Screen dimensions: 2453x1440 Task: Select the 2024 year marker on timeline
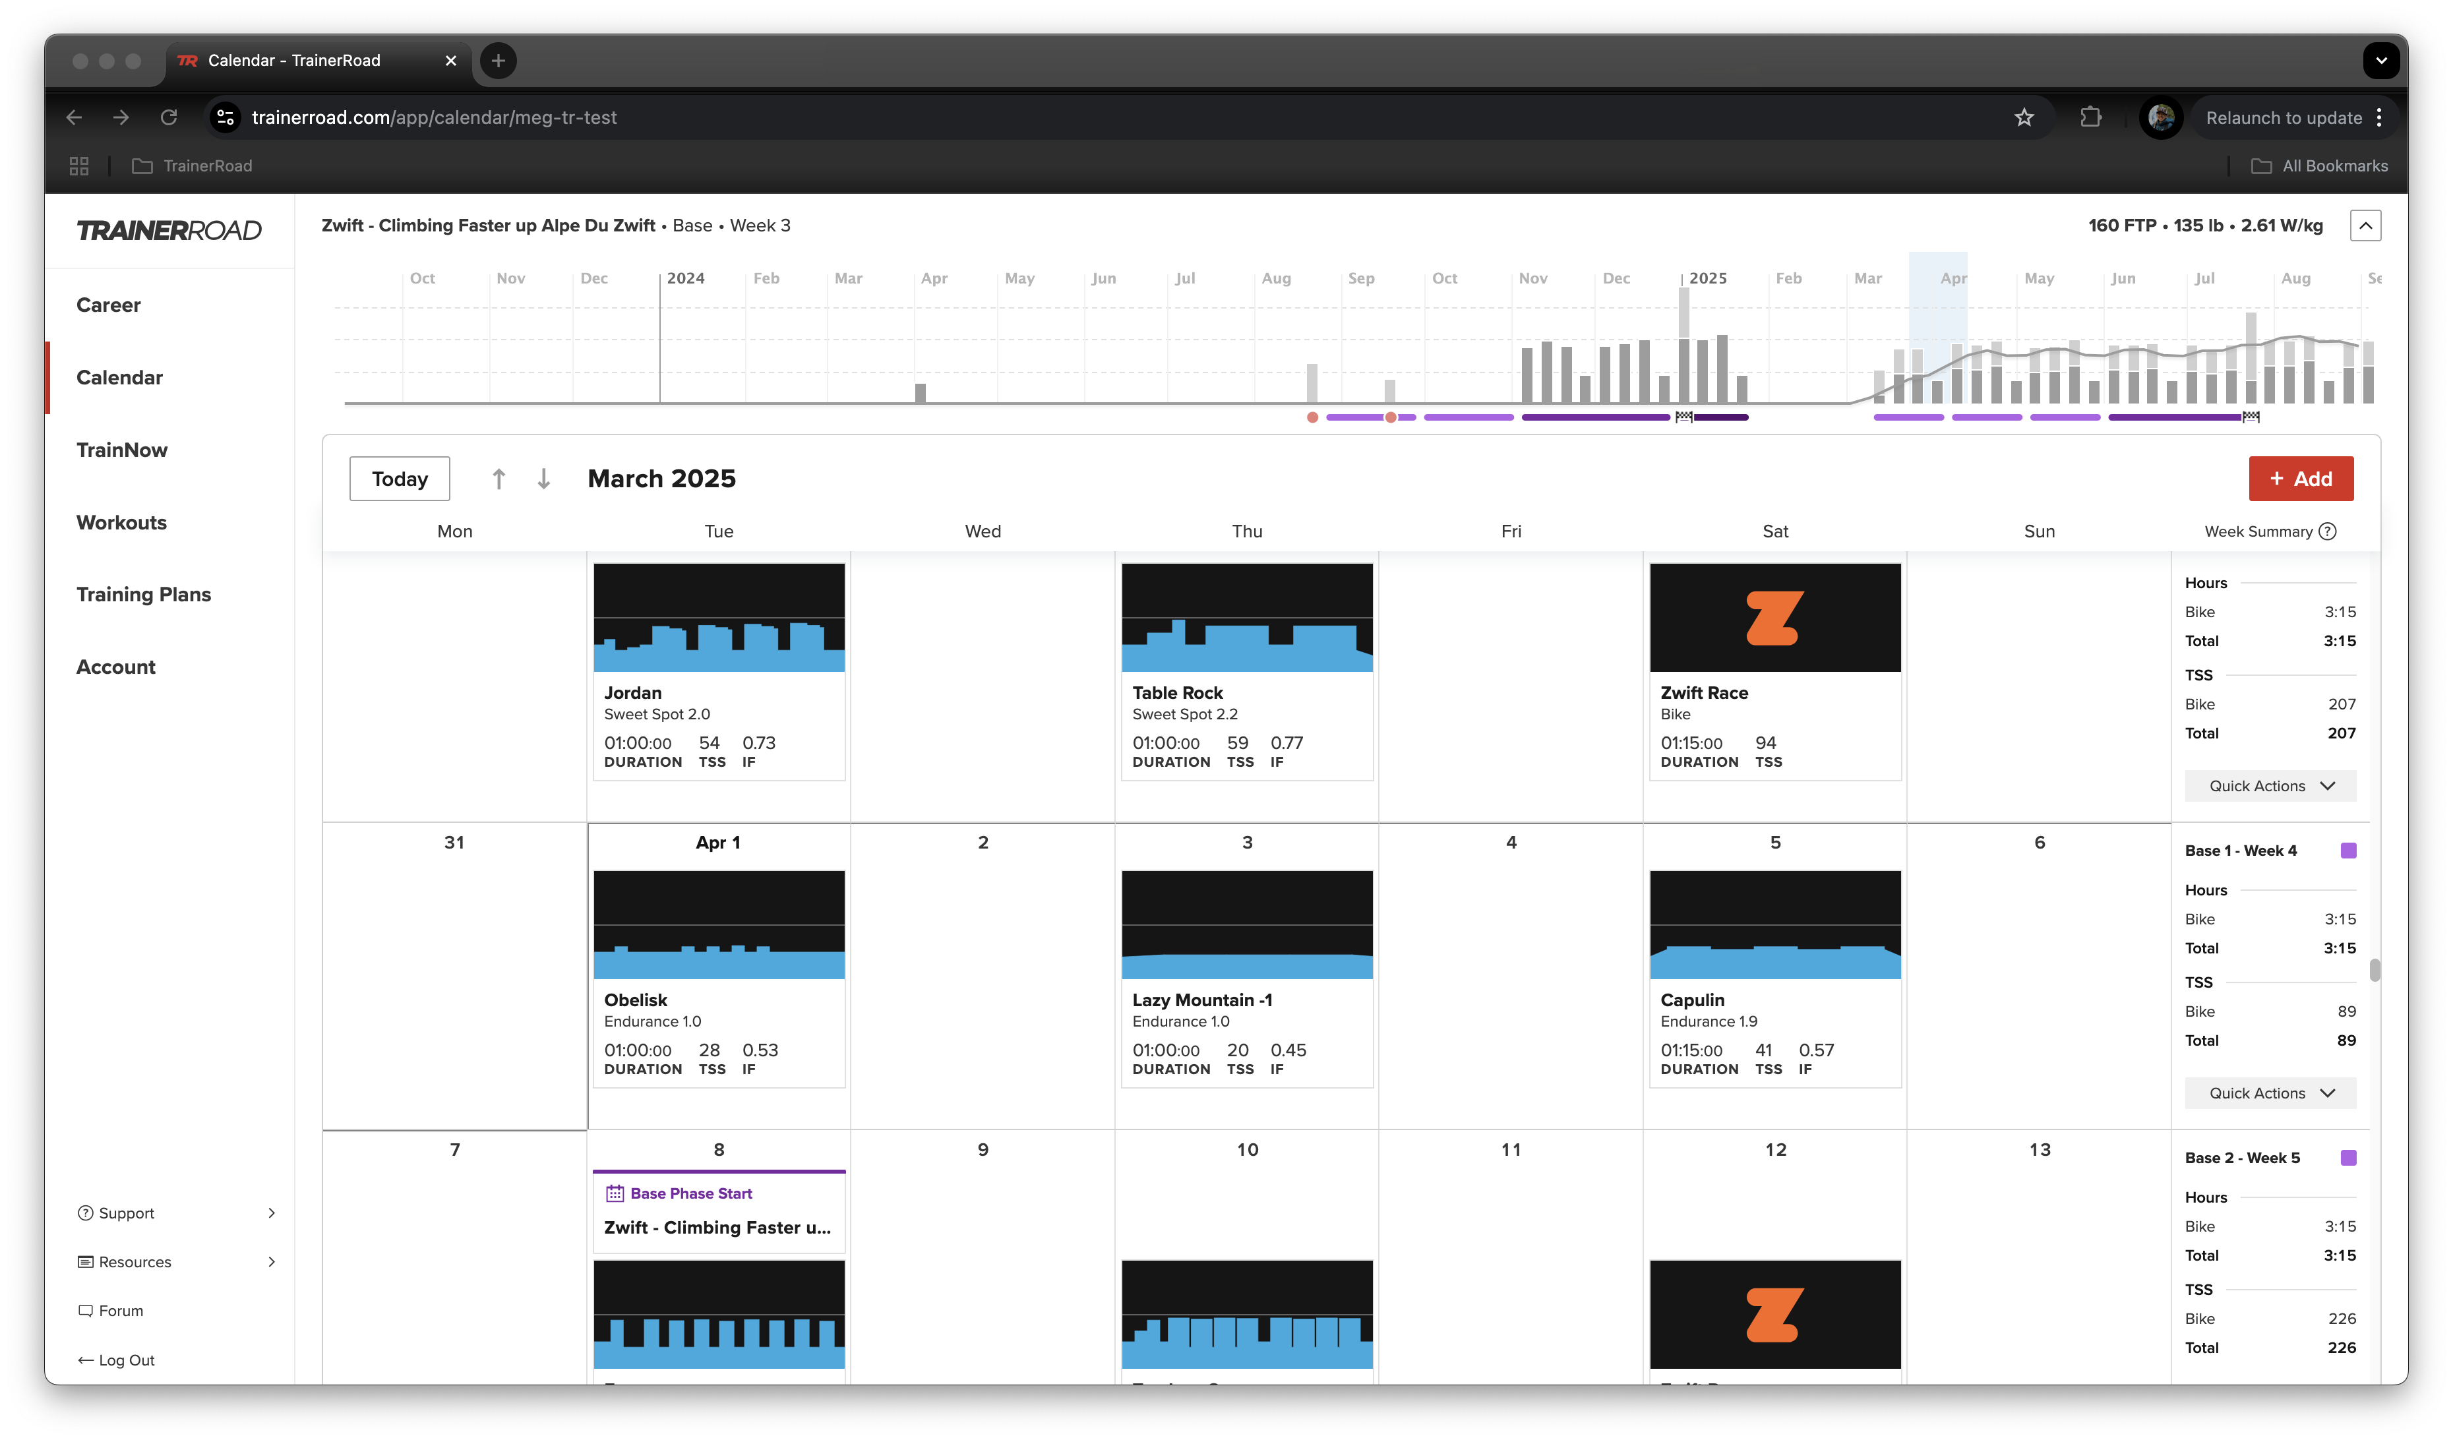(x=685, y=278)
